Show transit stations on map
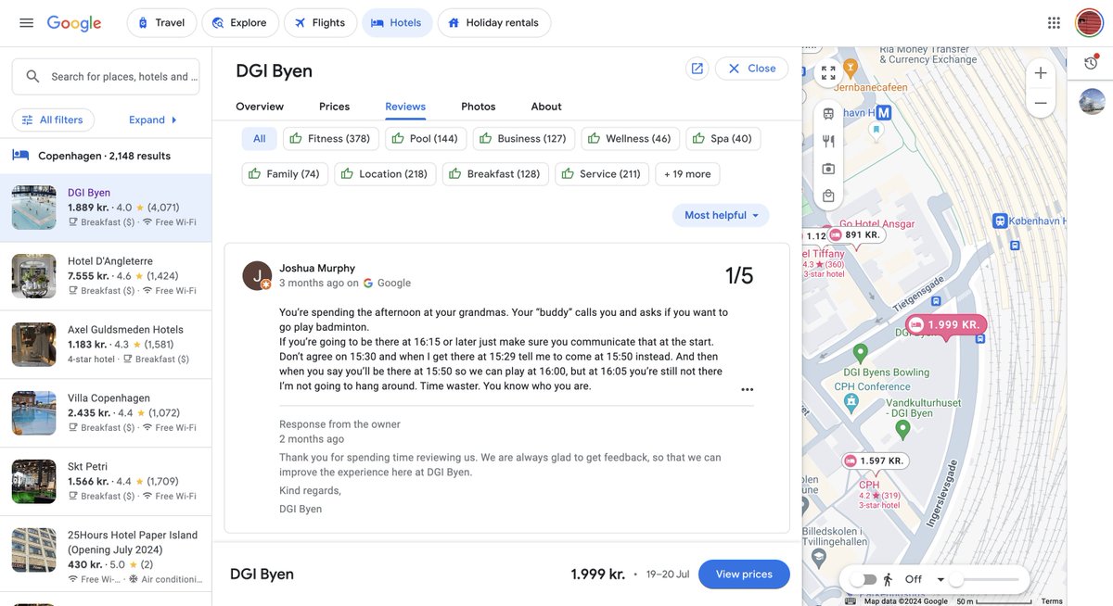Screen dimensions: 1113x606 tap(828, 114)
